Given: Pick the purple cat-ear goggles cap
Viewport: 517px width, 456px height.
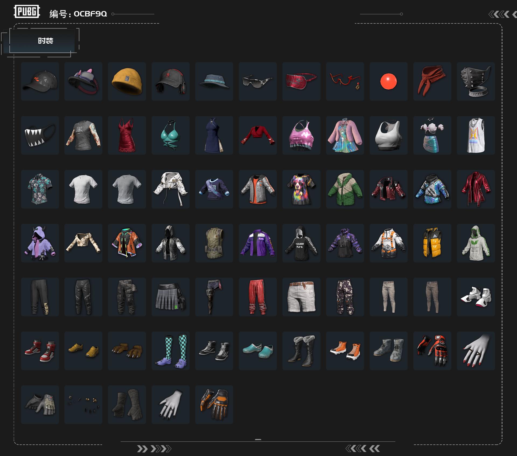Looking at the screenshot, I should click(83, 81).
